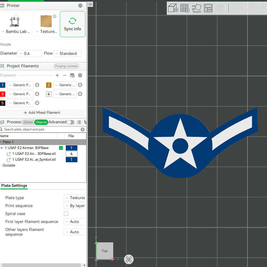Click the Purging volumes button
Image resolution: width=267 pixels, height=267 pixels.
pos(66,66)
